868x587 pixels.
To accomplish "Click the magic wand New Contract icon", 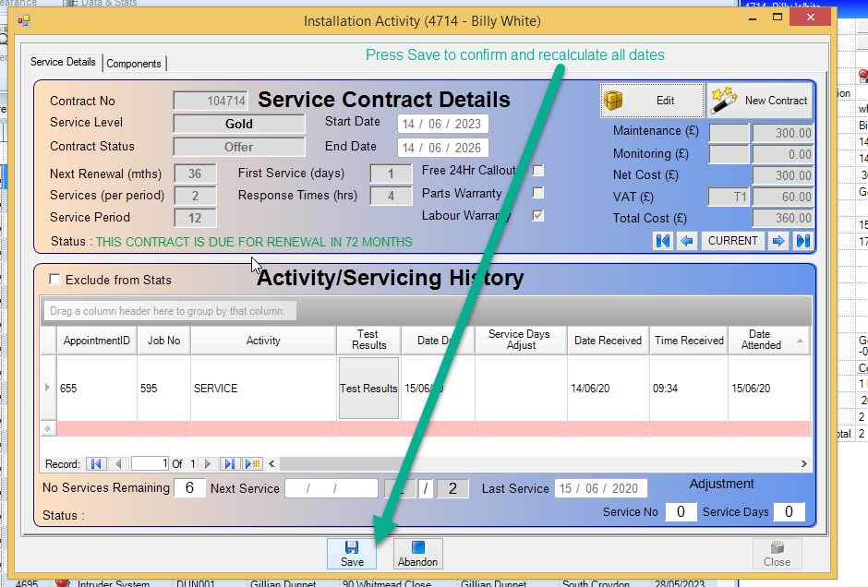I will tap(724, 100).
